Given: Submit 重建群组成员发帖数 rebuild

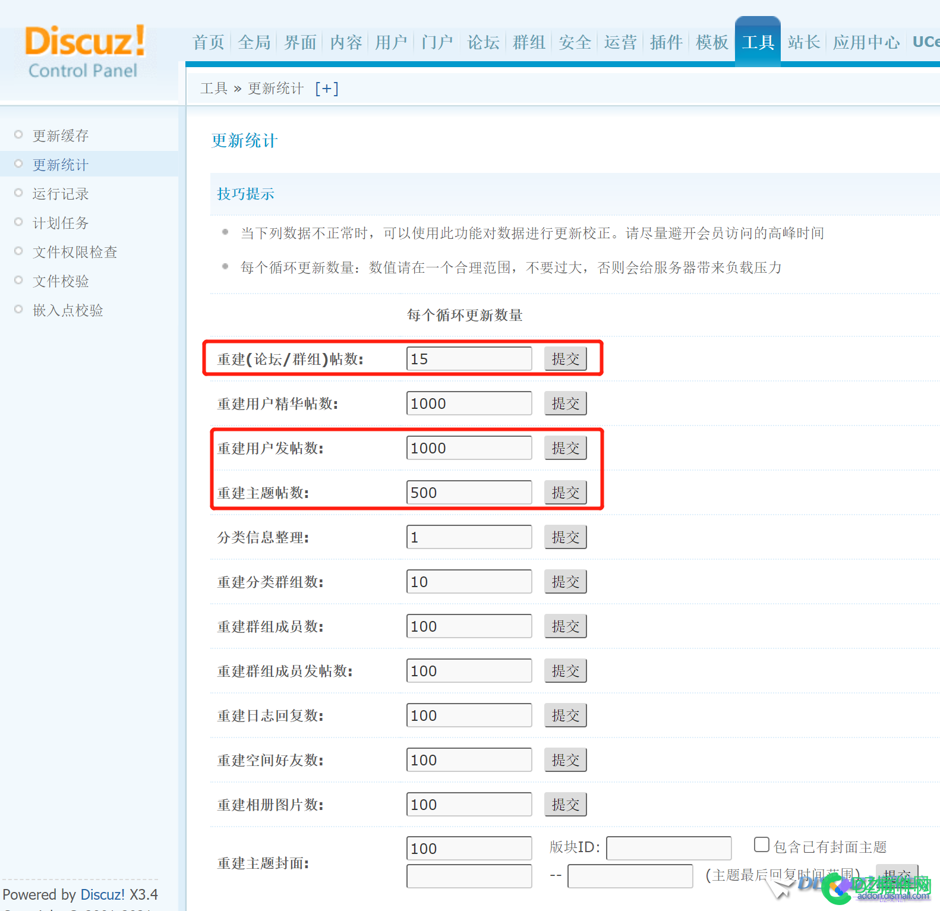Looking at the screenshot, I should pos(566,671).
